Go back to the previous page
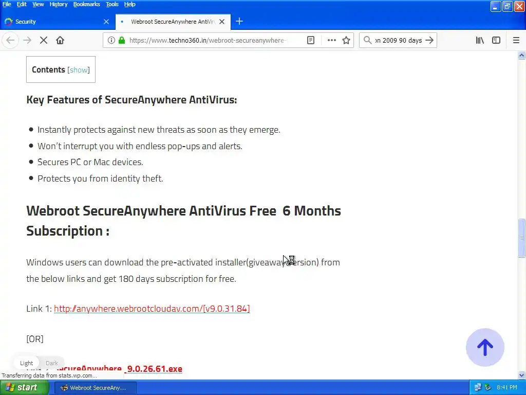This screenshot has width=526, height=395. click(x=10, y=40)
